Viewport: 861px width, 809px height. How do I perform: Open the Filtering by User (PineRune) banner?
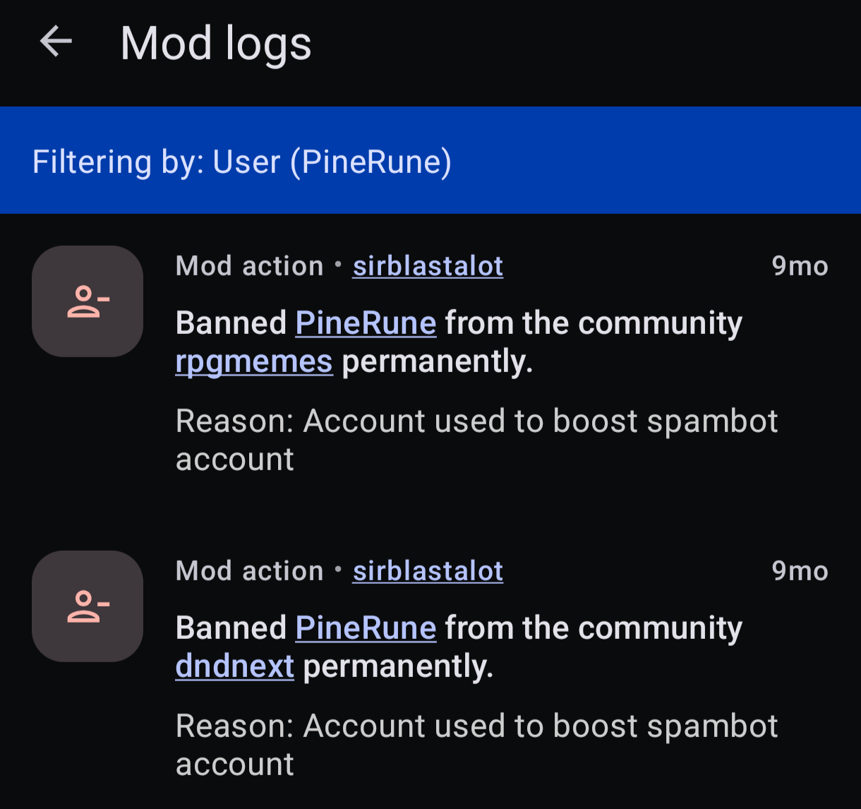(430, 161)
